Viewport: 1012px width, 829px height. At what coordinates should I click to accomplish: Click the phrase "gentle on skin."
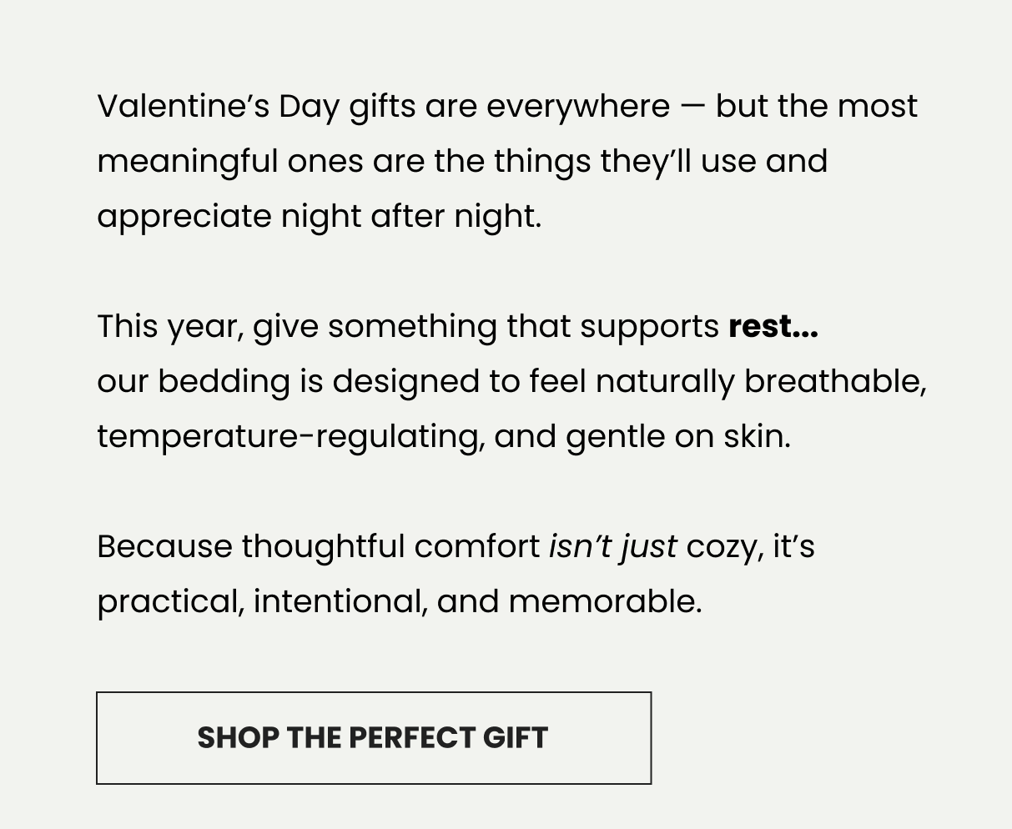[677, 437]
